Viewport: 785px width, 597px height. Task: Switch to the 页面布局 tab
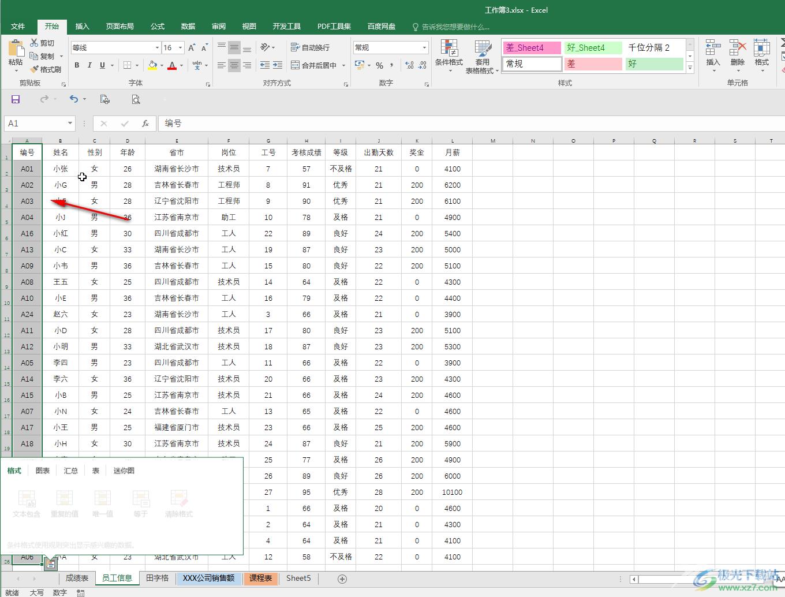coord(119,27)
